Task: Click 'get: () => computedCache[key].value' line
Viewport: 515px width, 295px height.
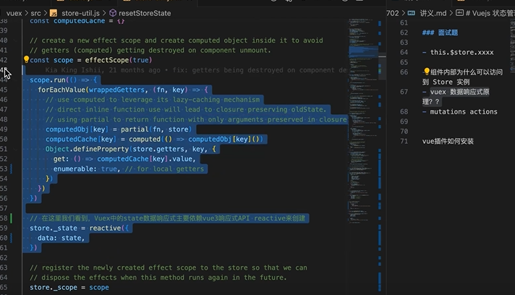Action: coord(124,159)
